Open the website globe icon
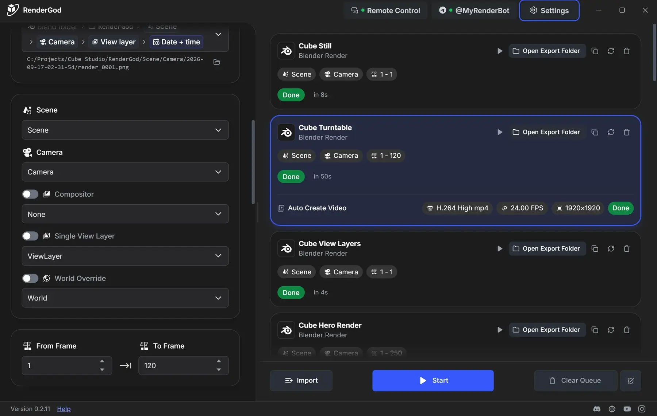This screenshot has width=657, height=416. 612,409
